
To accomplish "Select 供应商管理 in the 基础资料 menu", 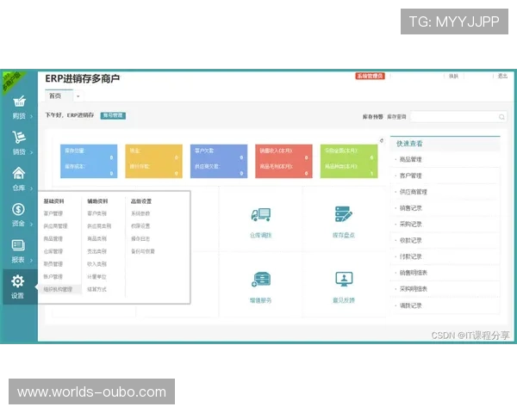I will click(x=55, y=226).
